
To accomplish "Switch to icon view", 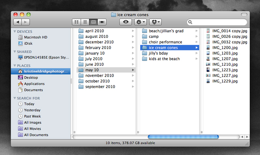I will click(x=76, y=22).
